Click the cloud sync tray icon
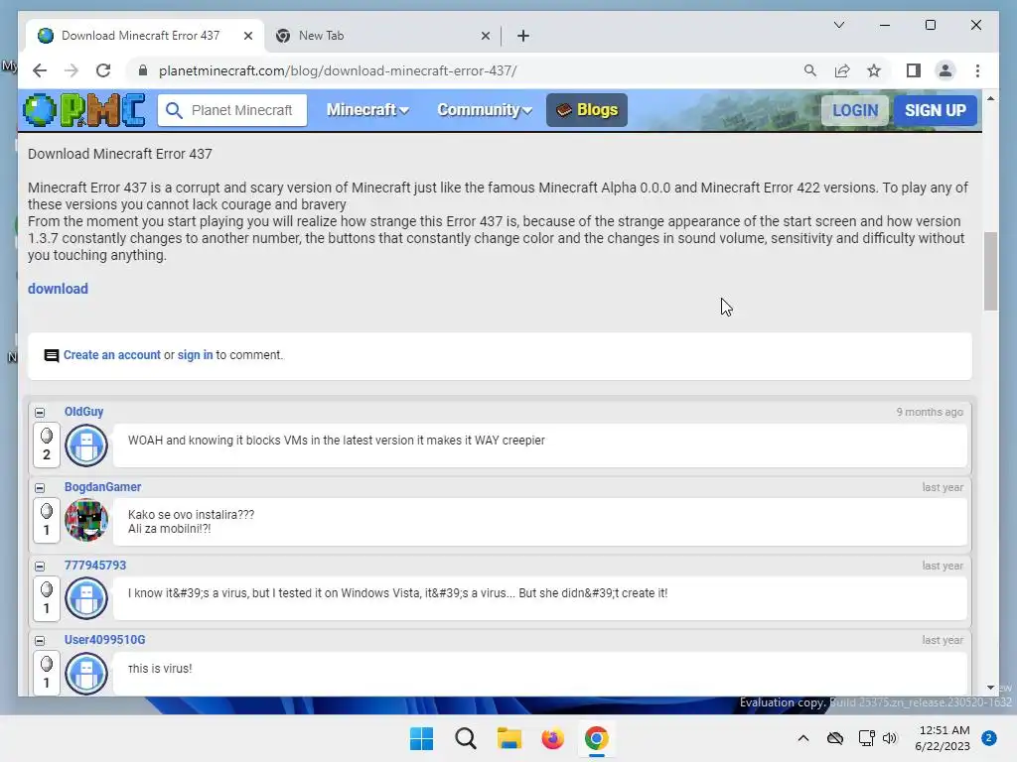Viewport: 1017px width, 762px height. pos(834,738)
